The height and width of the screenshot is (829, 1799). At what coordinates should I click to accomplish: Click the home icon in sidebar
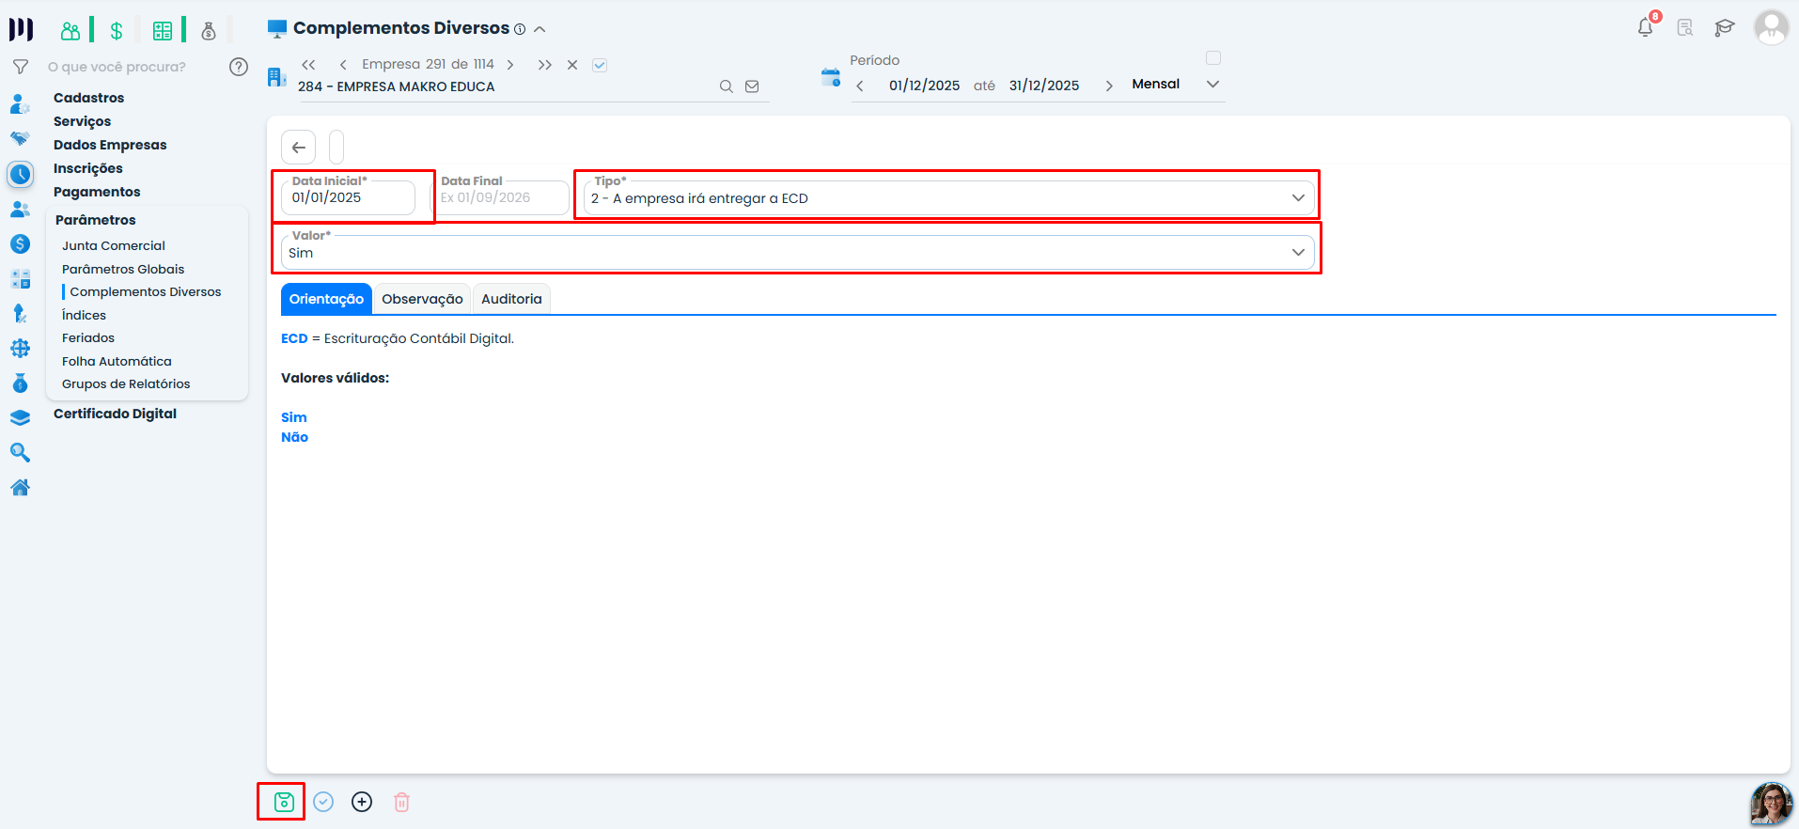20,487
